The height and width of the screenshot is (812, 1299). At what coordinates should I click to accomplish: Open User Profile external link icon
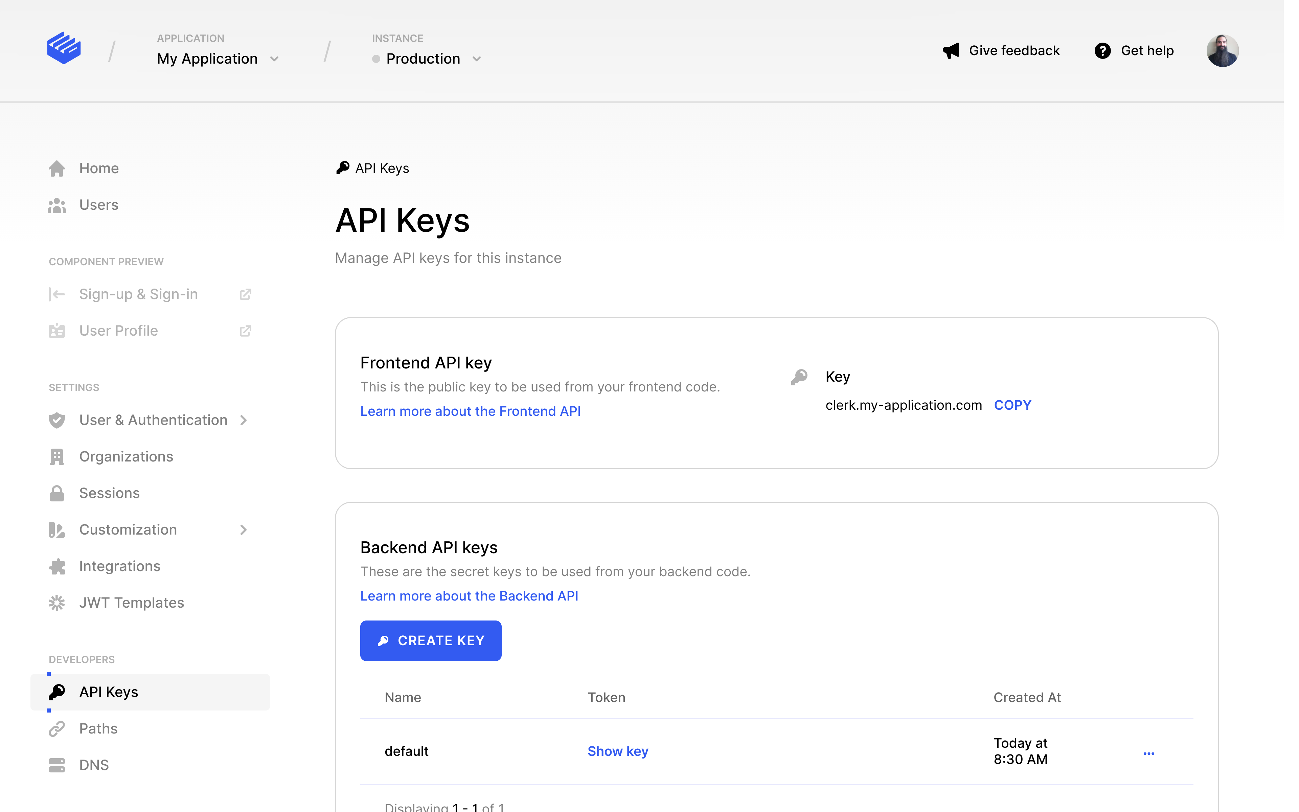tap(245, 331)
